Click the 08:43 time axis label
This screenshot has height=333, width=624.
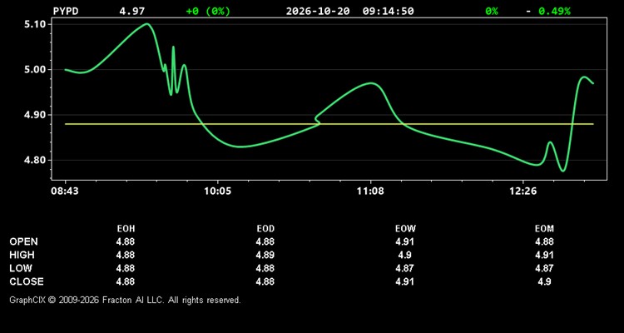(x=65, y=191)
